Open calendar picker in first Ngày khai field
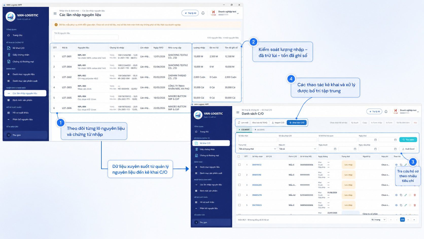Image resolution: width=424 pixels, height=239 pixels. click(x=376, y=140)
